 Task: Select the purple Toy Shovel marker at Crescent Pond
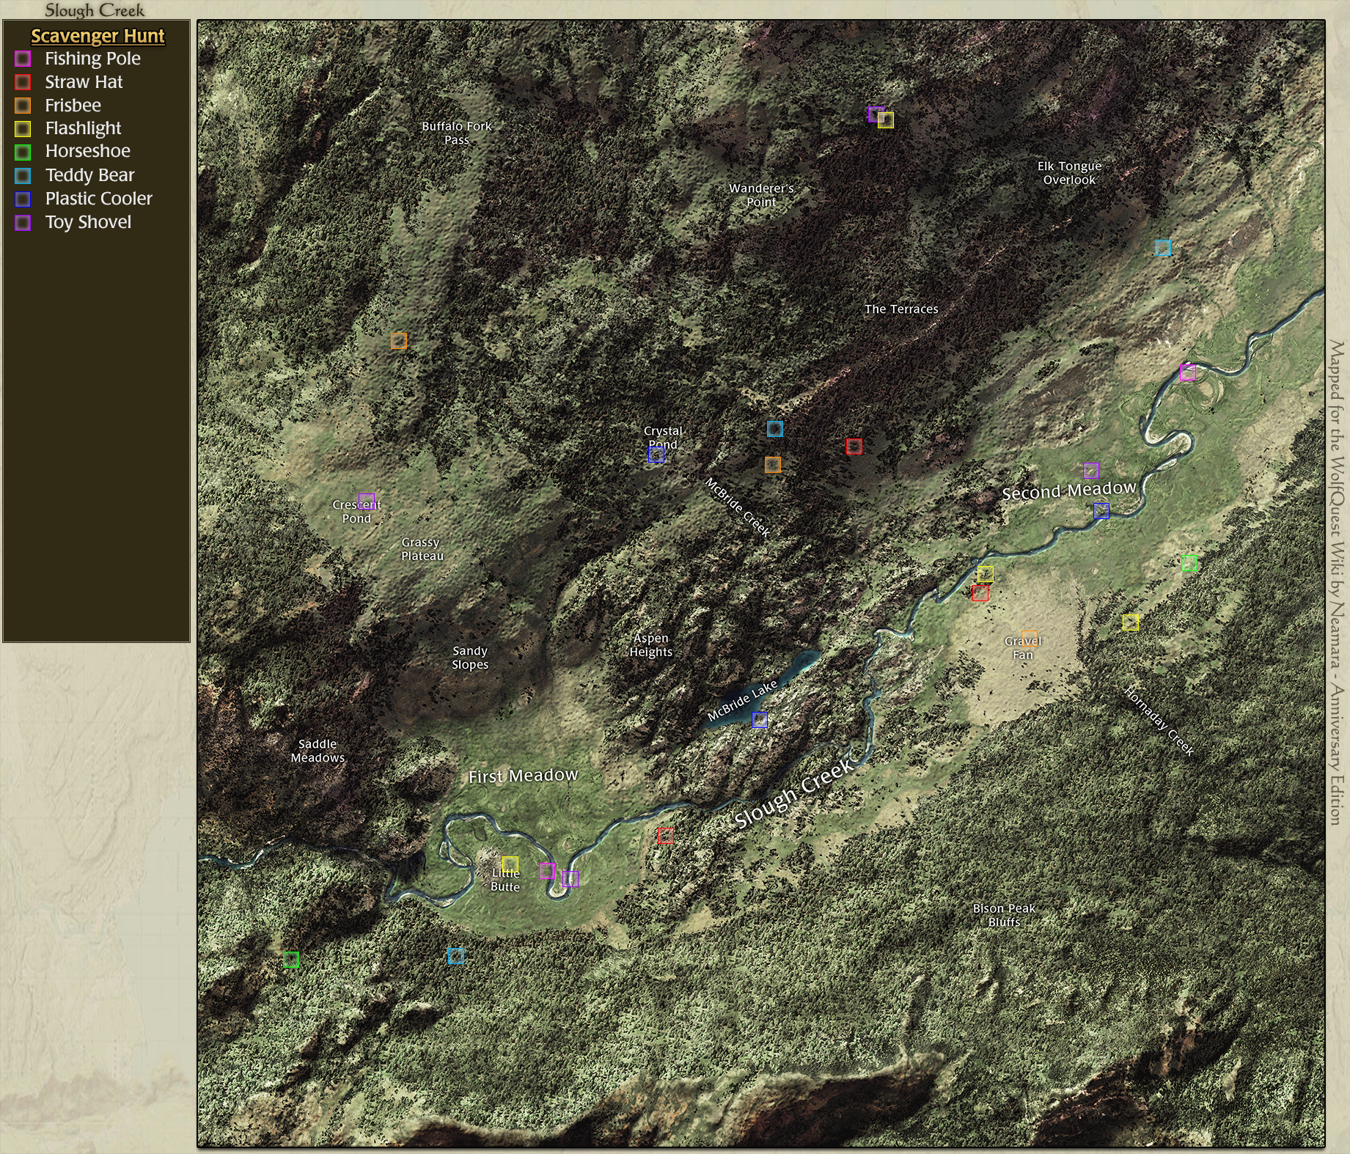tap(367, 501)
